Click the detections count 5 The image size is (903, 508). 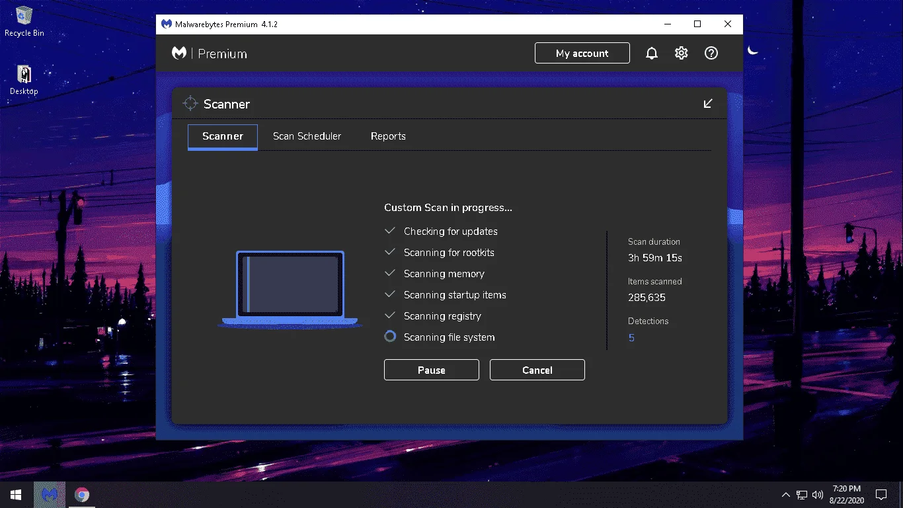pyautogui.click(x=631, y=338)
